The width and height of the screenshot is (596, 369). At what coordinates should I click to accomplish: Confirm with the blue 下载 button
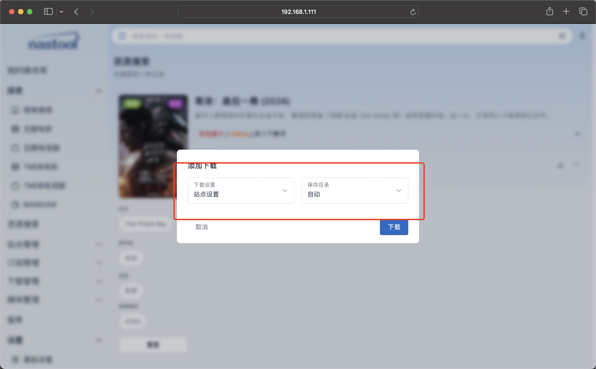tap(394, 227)
